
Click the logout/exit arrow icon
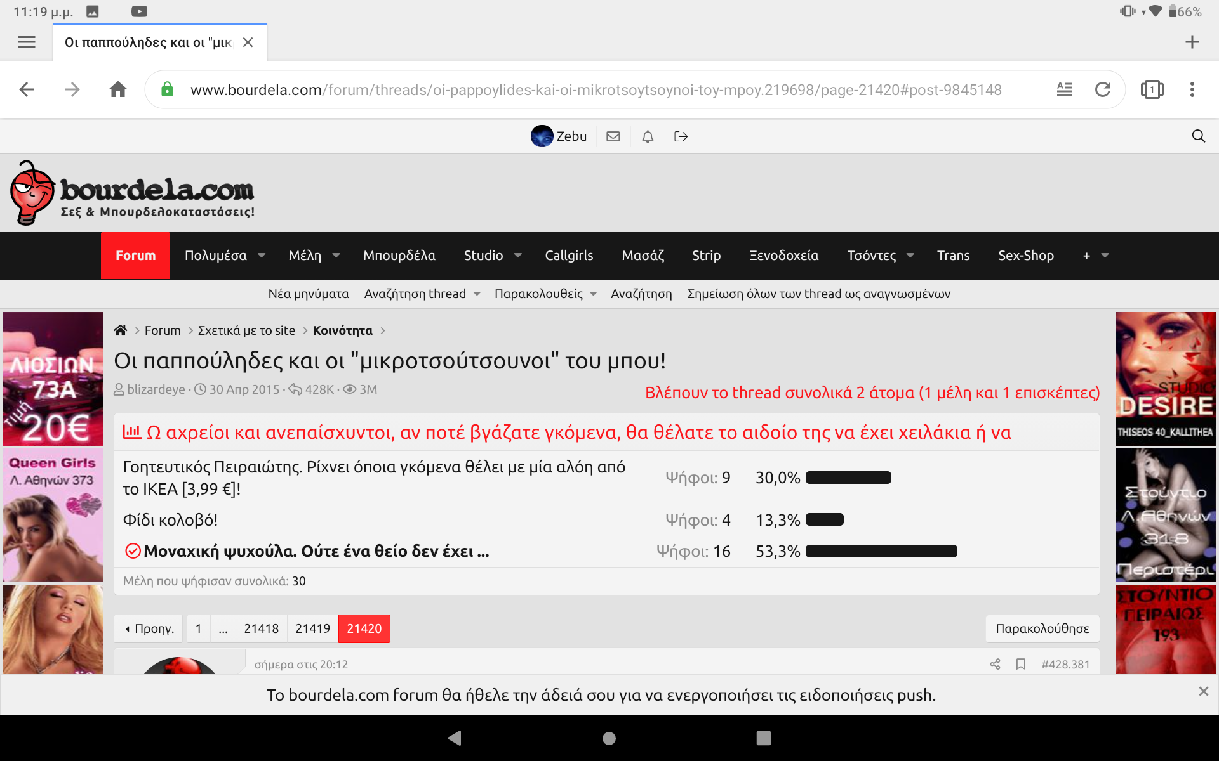coord(681,136)
